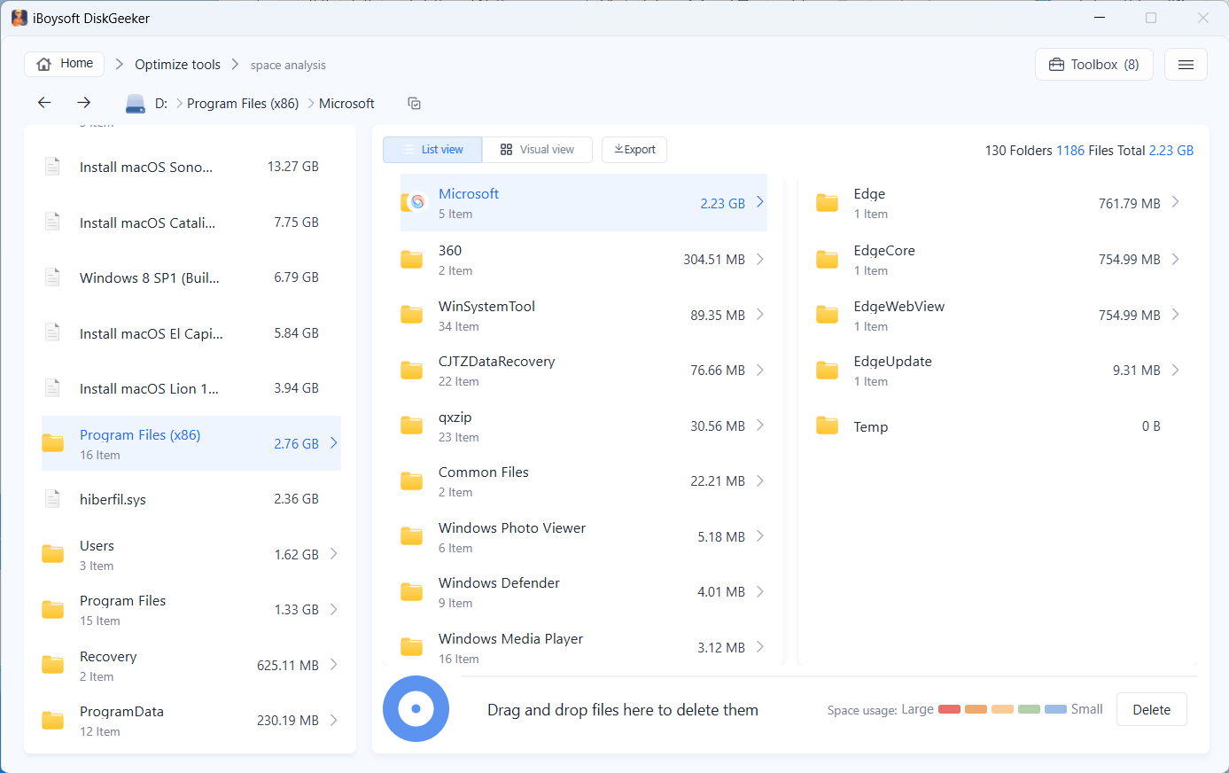The height and width of the screenshot is (773, 1229).
Task: Click the EdgeUpdate folder icon
Action: click(827, 371)
